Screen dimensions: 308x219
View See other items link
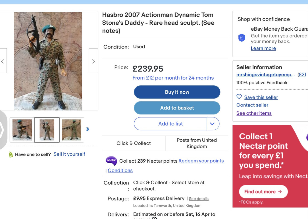pyautogui.click(x=254, y=113)
